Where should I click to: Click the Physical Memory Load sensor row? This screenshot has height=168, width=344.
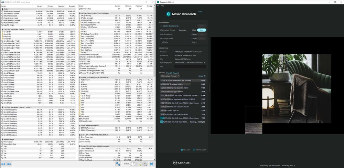point(38,23)
